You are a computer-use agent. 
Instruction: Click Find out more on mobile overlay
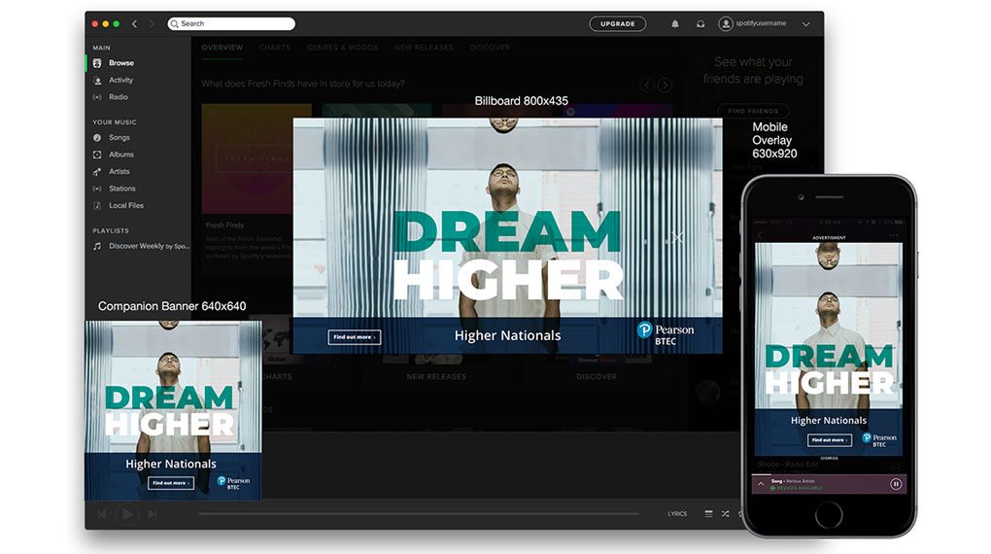pos(829,440)
